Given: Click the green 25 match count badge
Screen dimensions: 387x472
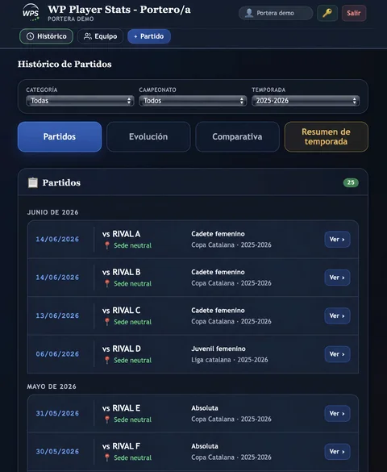Looking at the screenshot, I should (x=351, y=182).
